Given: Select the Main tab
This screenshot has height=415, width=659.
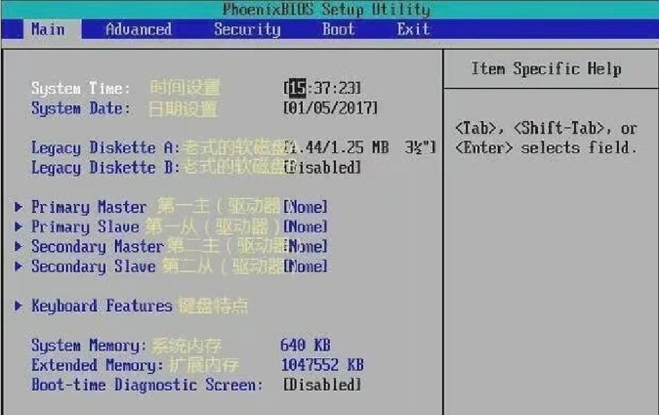Looking at the screenshot, I should pyautogui.click(x=48, y=29).
